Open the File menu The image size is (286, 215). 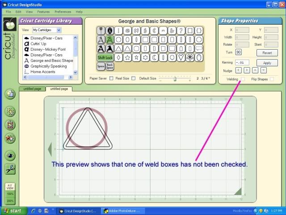click(8, 12)
